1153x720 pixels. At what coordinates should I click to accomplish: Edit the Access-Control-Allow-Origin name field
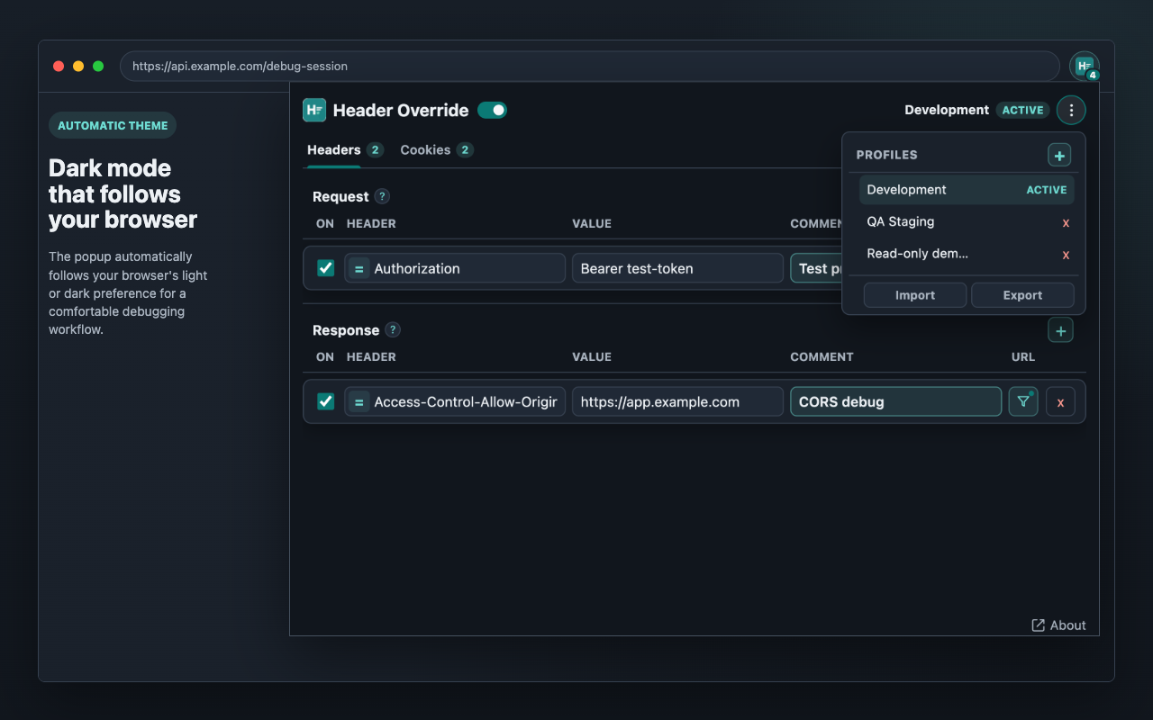pos(455,401)
